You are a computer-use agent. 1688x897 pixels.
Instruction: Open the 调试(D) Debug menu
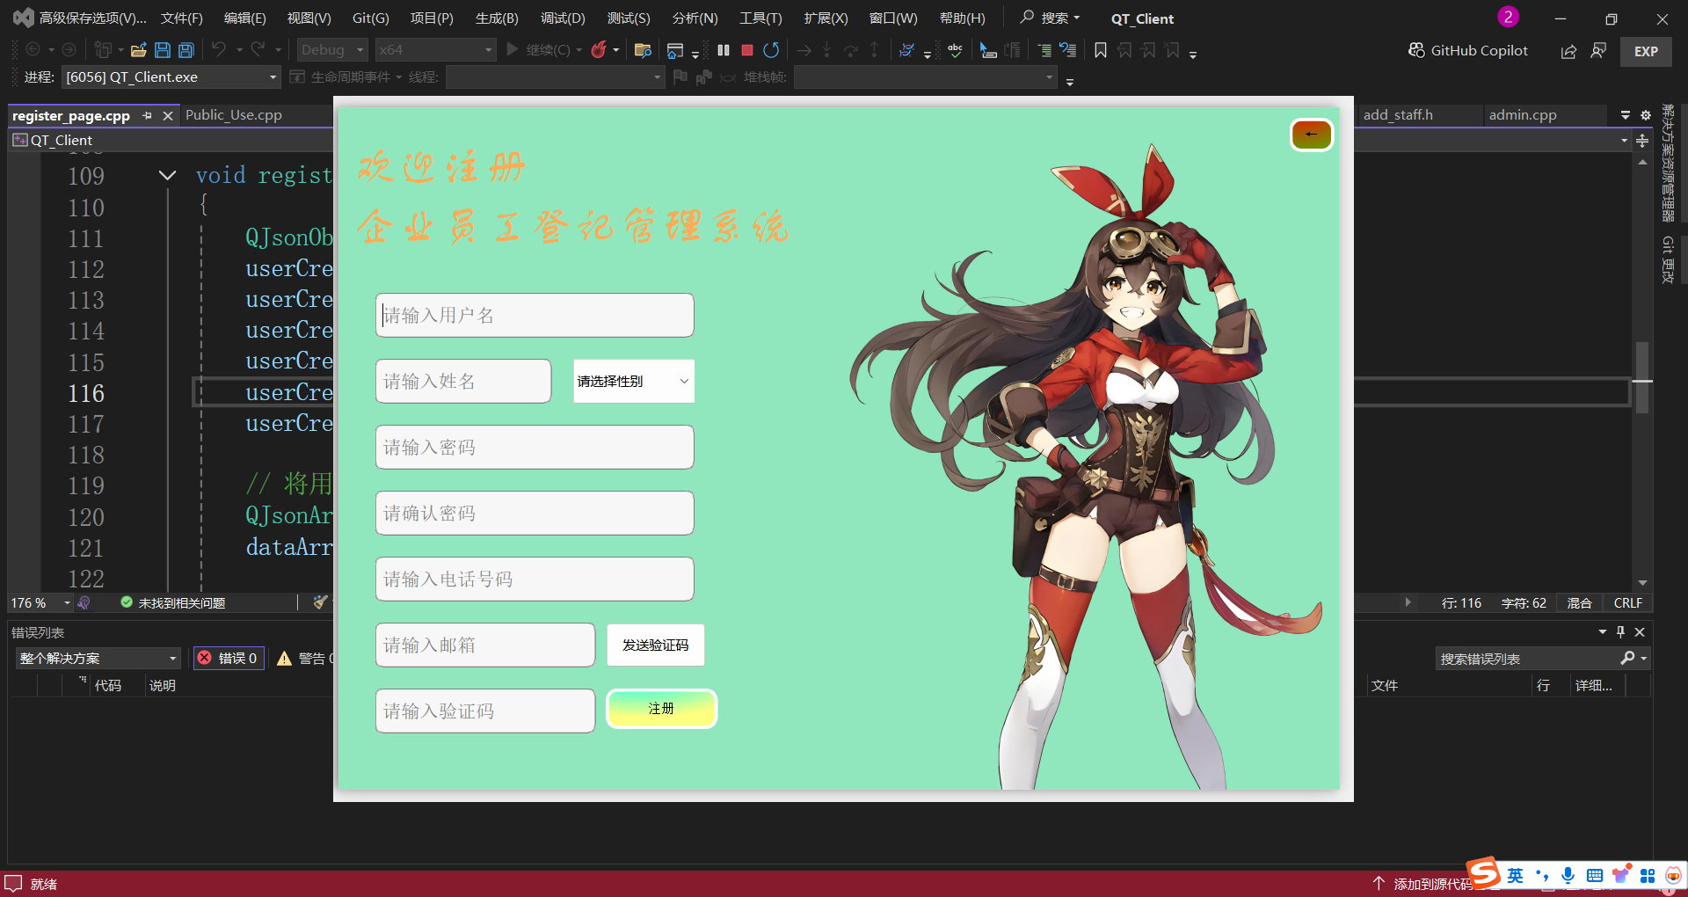562,18
